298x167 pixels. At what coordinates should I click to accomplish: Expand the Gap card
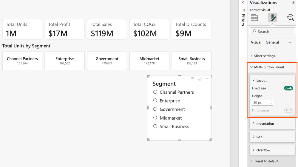pos(272,137)
